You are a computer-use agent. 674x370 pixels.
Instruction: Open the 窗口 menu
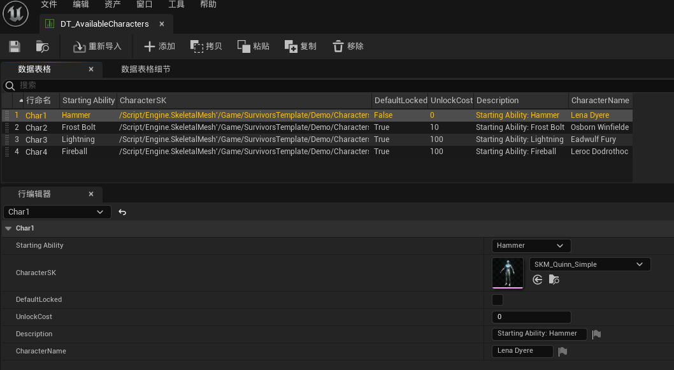pos(145,4)
